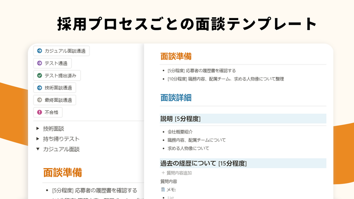Viewport: 354px width, 199px height.
Task: Click the notepad icon beside メモ
Action: point(163,189)
